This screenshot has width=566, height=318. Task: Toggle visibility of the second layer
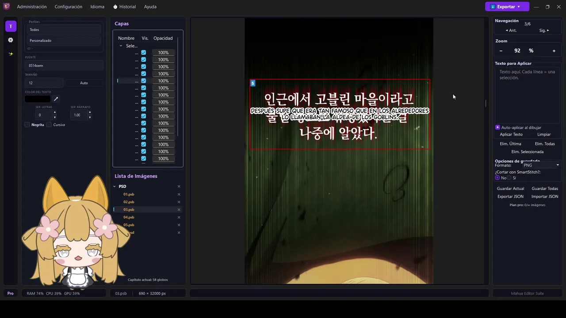point(144,60)
